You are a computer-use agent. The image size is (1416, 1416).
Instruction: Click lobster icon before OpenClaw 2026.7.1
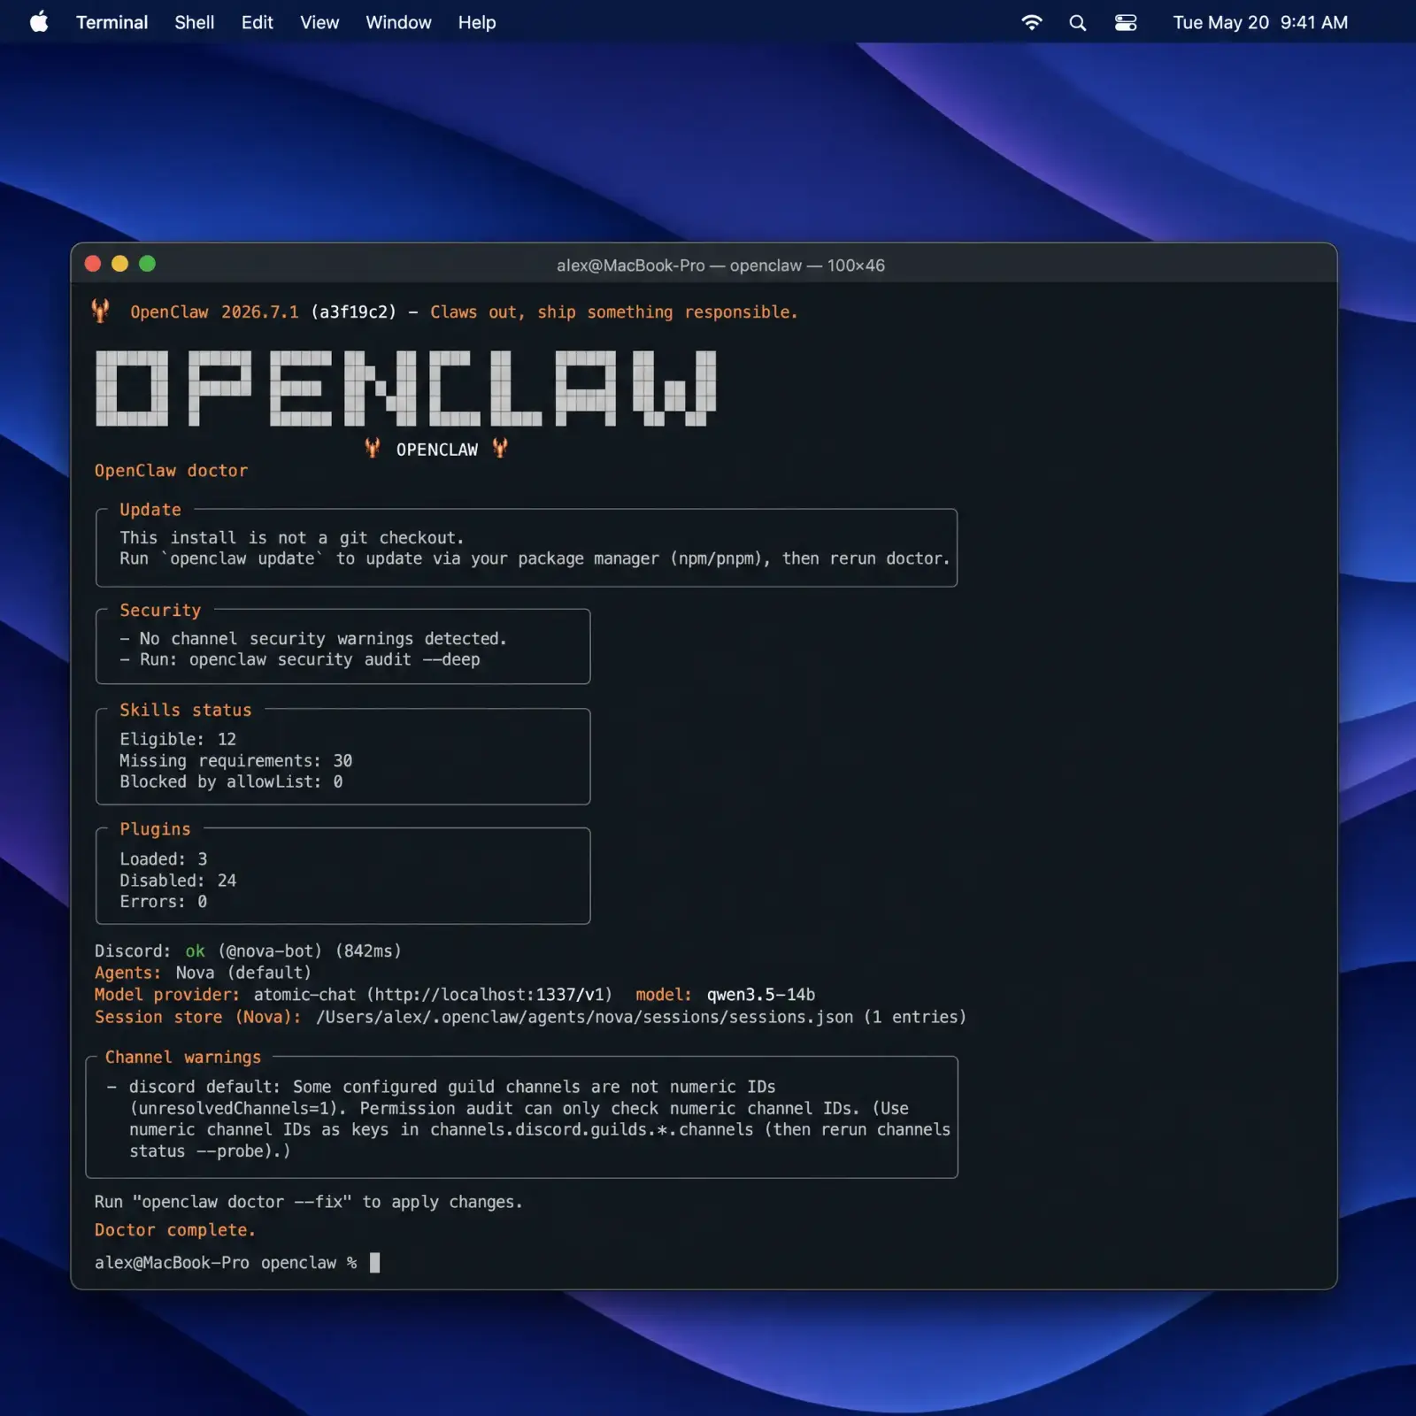(100, 310)
